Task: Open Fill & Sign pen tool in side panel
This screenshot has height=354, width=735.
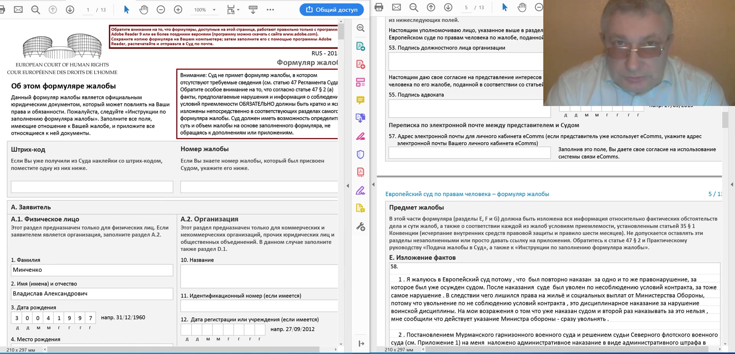Action: [361, 190]
